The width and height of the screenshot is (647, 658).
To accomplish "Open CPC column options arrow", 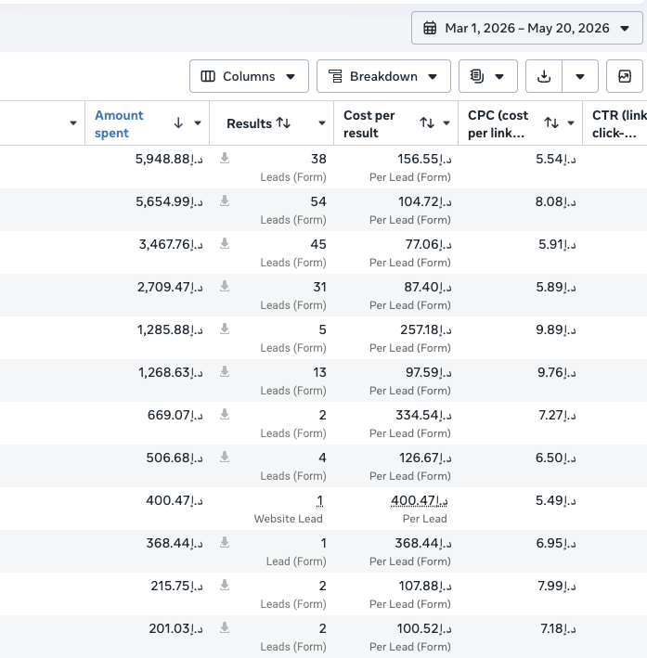I will point(571,123).
